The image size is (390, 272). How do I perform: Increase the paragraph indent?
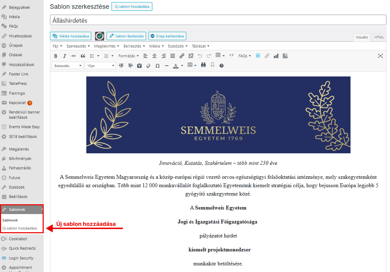[x=130, y=66]
